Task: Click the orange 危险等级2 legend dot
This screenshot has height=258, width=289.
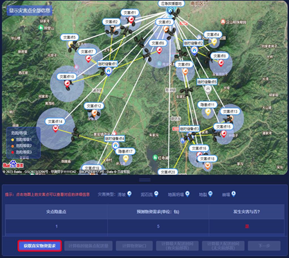Action: [x=12, y=146]
